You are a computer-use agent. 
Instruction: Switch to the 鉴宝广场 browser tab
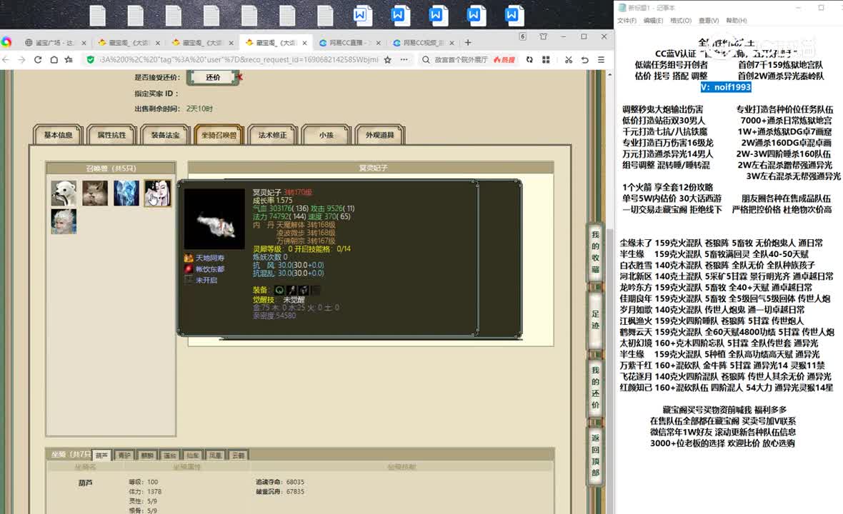(55, 42)
